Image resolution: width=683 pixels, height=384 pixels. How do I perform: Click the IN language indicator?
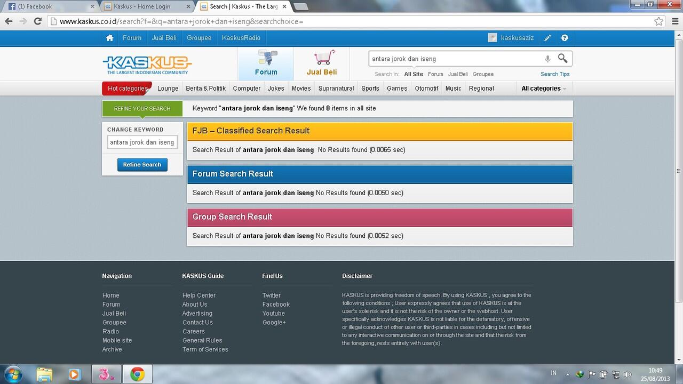[553, 373]
